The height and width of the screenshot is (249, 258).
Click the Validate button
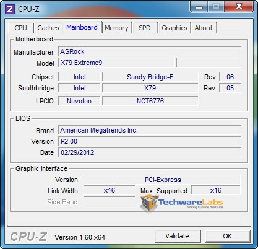(178, 236)
